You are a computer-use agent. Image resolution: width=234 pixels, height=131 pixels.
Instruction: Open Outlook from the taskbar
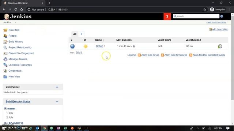(x=37, y=128)
